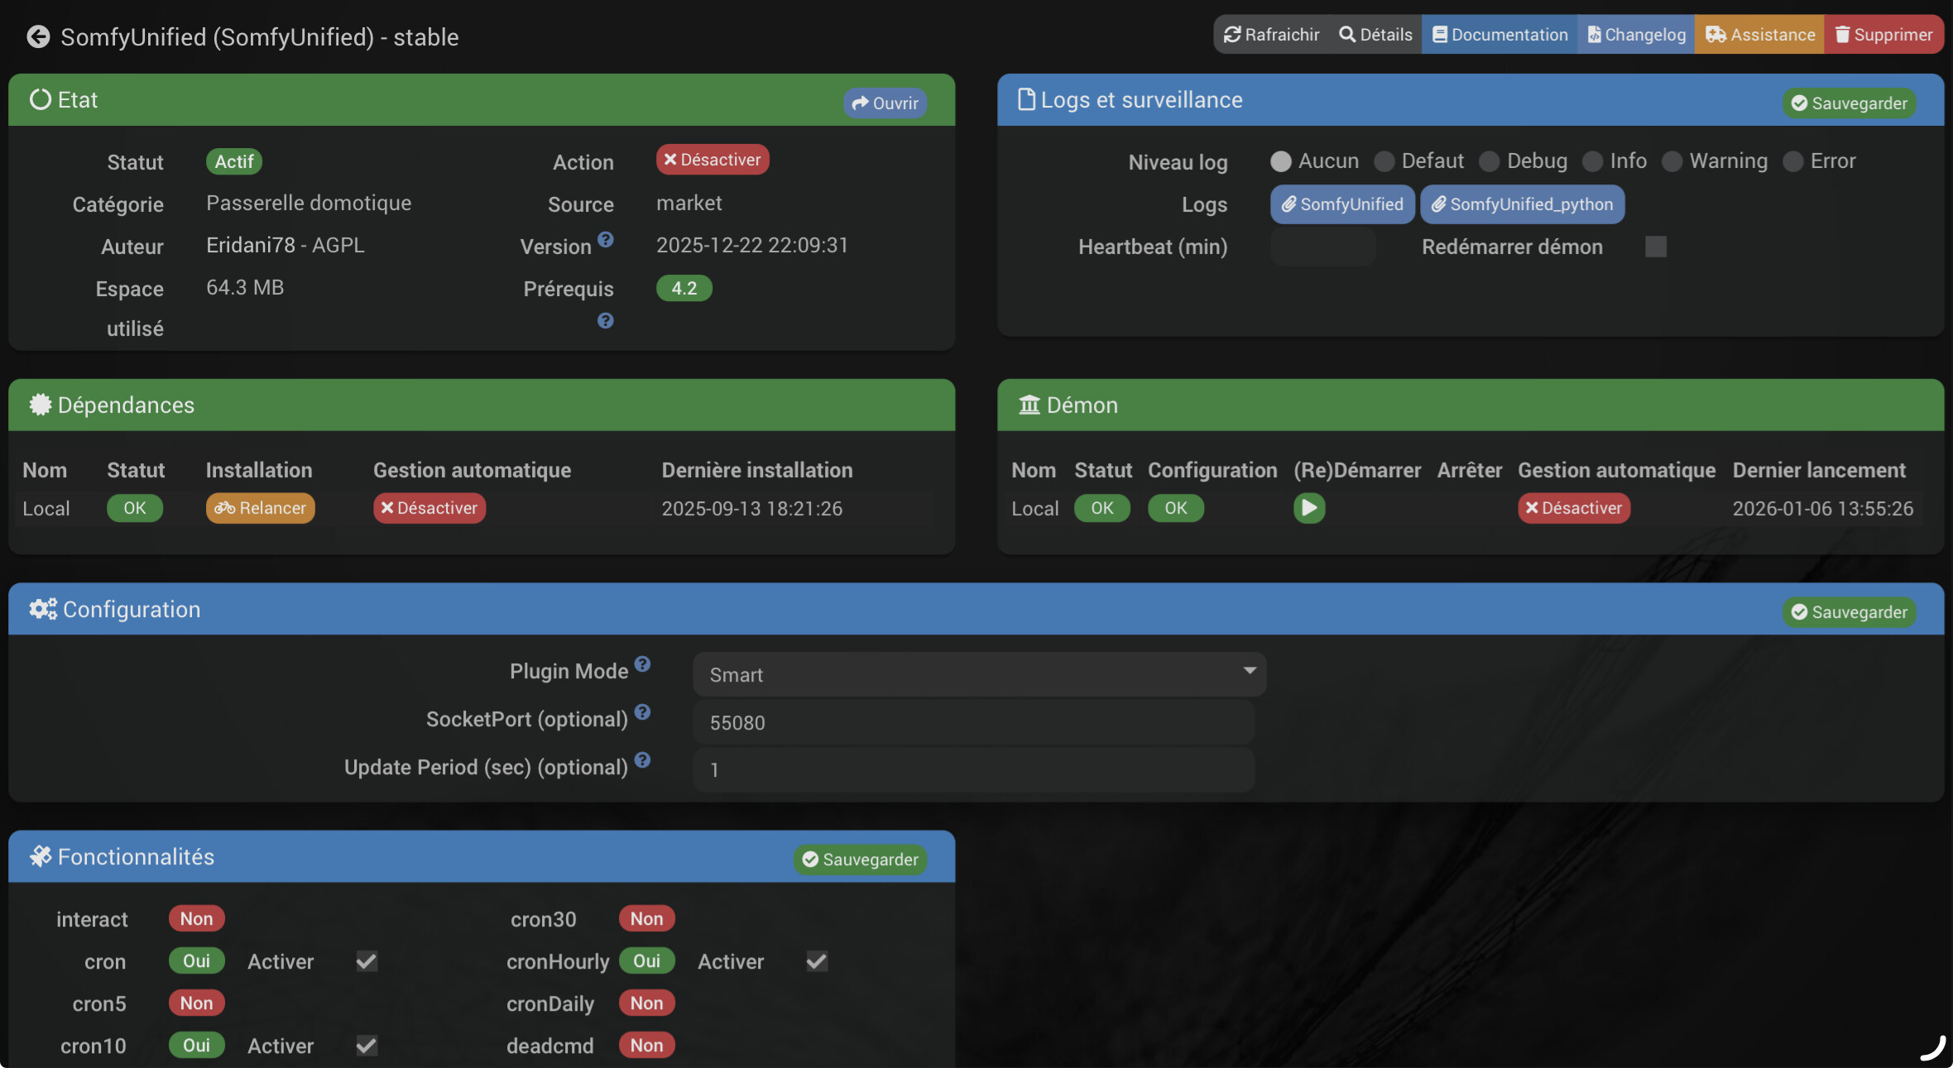Click the SocketPort help icon
Viewport: 1953px width, 1068px height.
[x=642, y=712]
